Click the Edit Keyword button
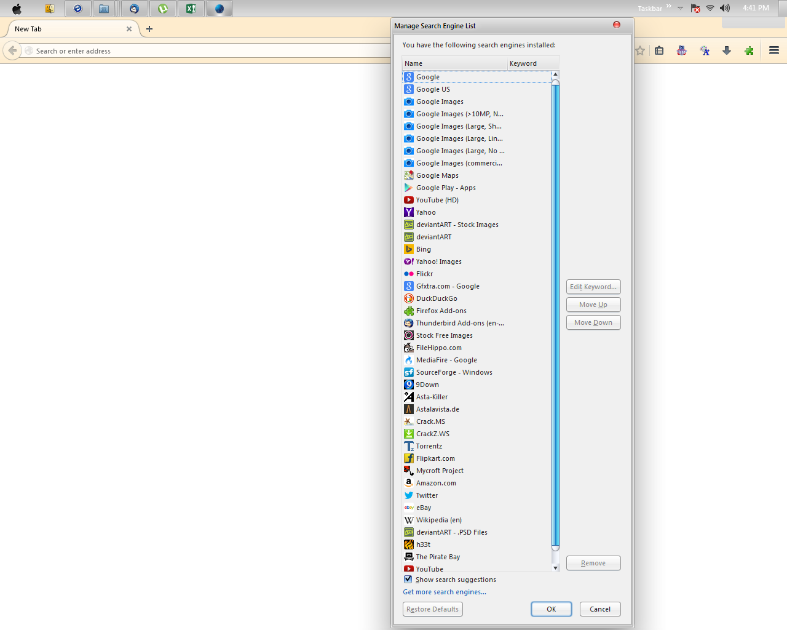The height and width of the screenshot is (630, 787). [593, 287]
